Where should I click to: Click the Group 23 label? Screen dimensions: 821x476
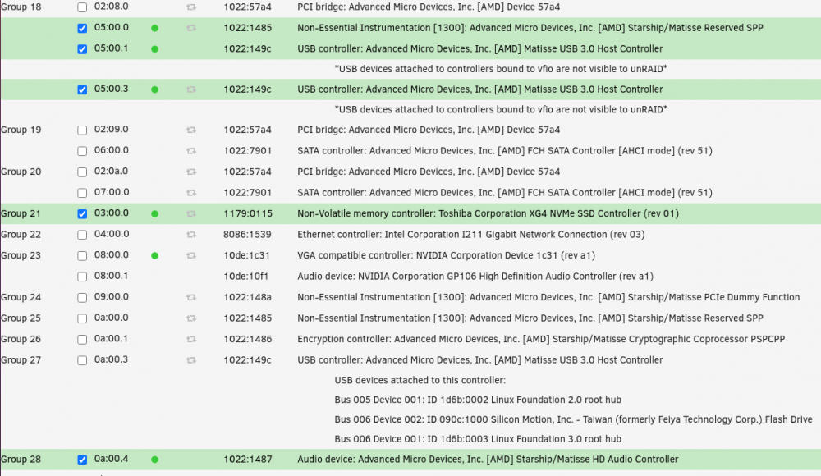(x=21, y=255)
